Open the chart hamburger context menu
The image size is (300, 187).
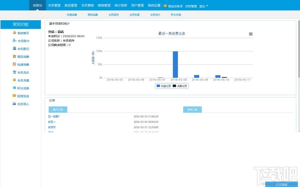[251, 34]
